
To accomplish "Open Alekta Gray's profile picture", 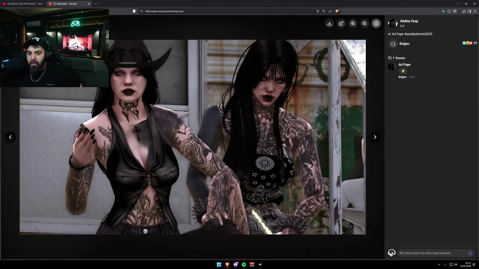I will tap(393, 23).
